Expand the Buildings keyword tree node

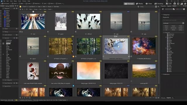(166, 37)
